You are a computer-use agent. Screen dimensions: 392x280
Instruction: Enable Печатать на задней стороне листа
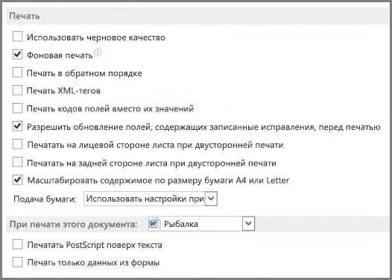click(17, 162)
